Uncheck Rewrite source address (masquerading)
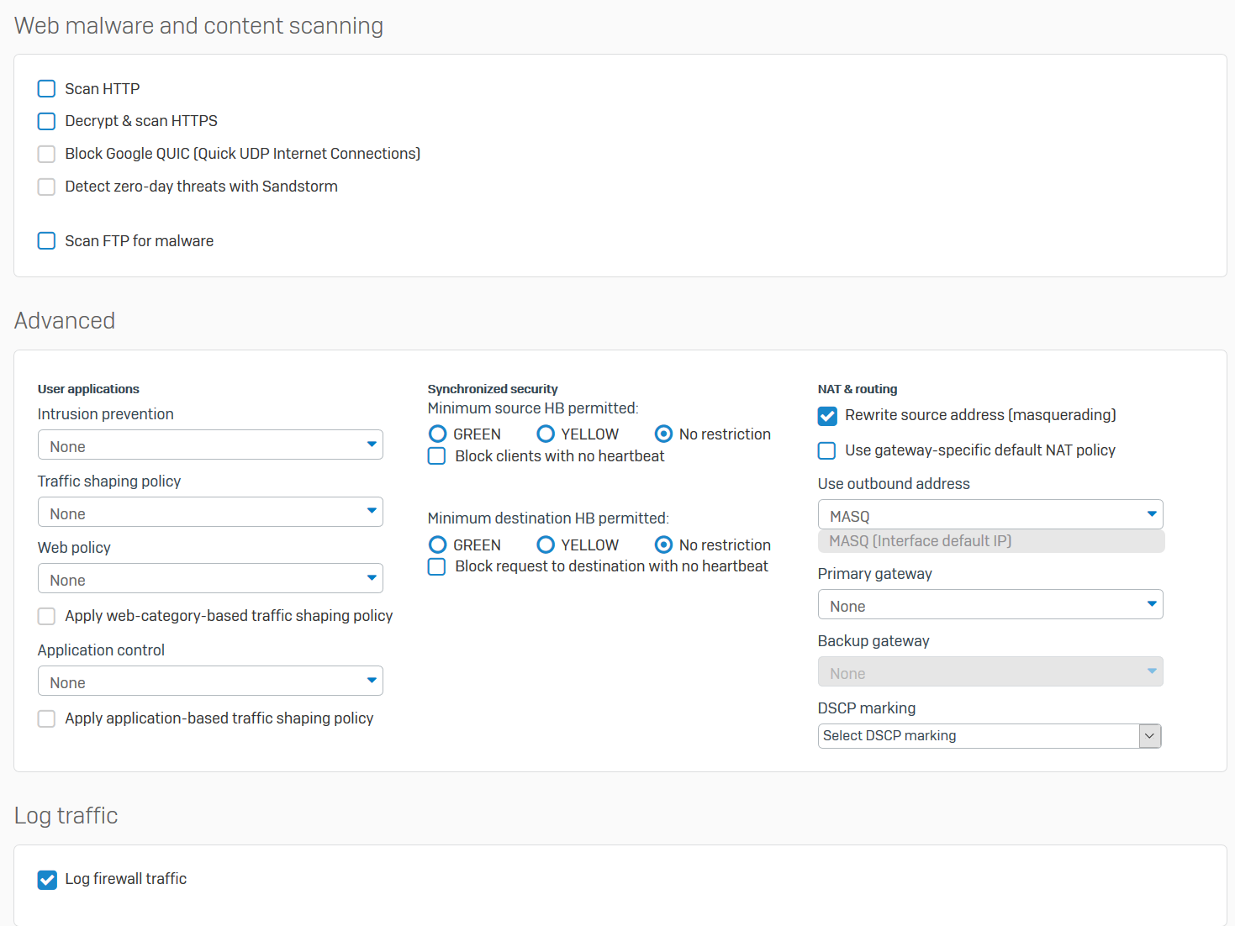The height and width of the screenshot is (926, 1235). pos(827,416)
